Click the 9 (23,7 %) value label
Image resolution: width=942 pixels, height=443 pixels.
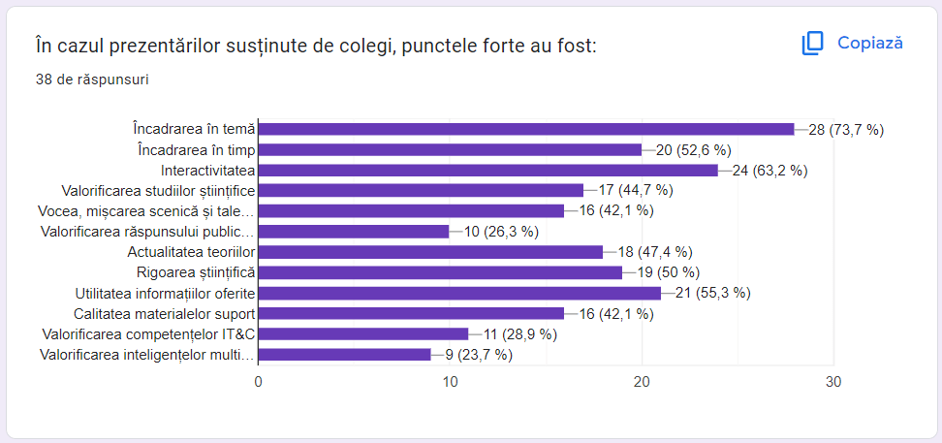click(478, 354)
